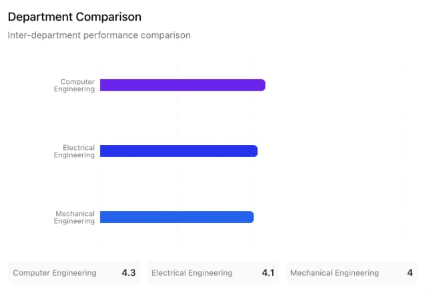The image size is (427, 293).
Task: Click the Mechanical Engineering score of 4
Action: coord(410,273)
